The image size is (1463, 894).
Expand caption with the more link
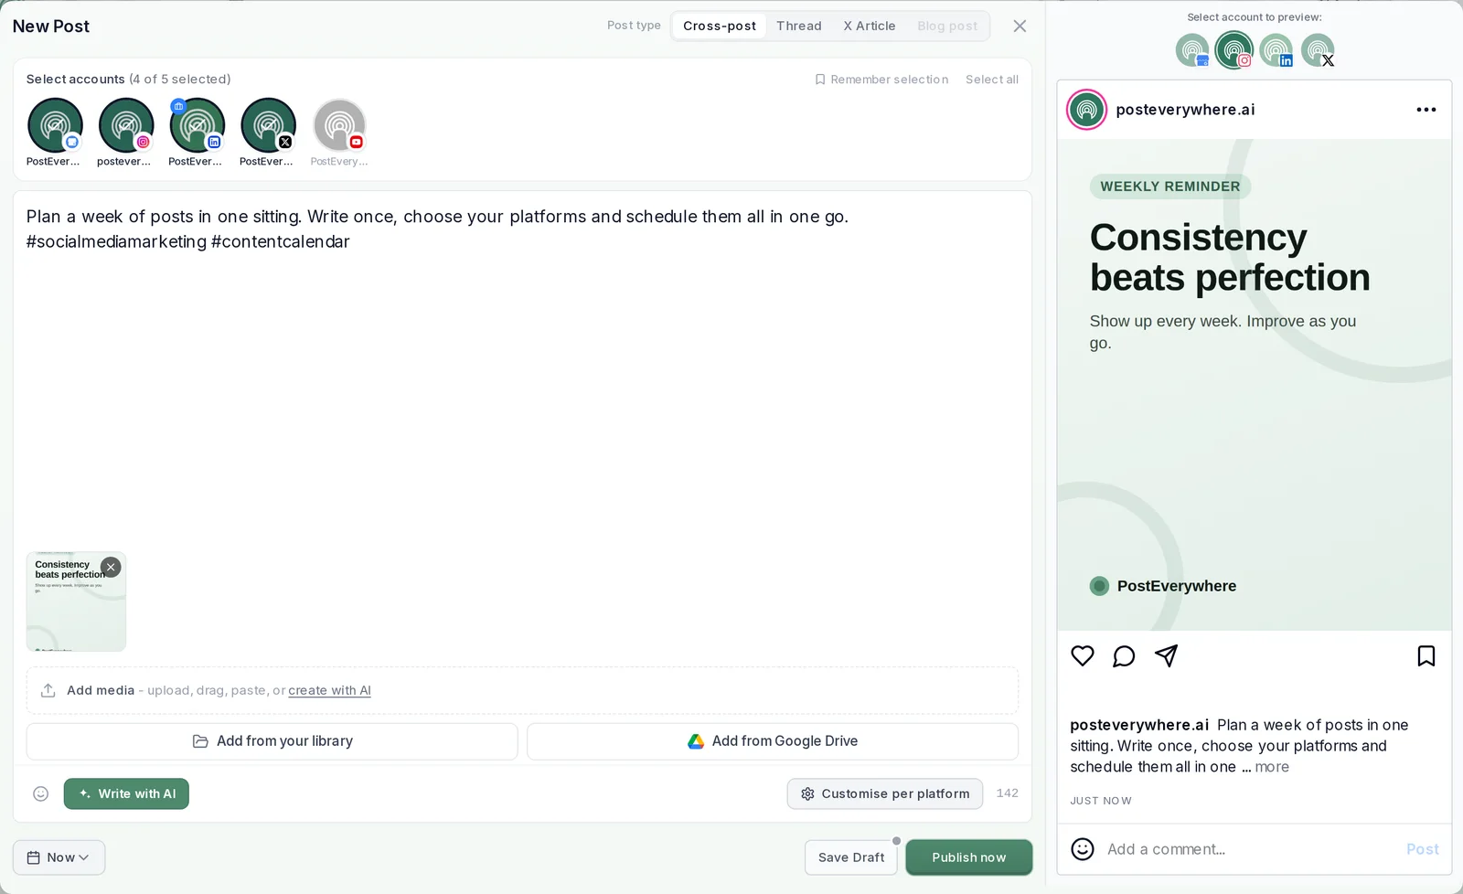pyautogui.click(x=1272, y=767)
